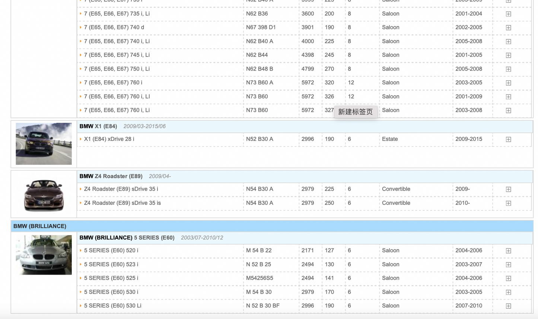
Task: Expand plus icon for 5 SERIES 530 Li
Action: click(508, 306)
